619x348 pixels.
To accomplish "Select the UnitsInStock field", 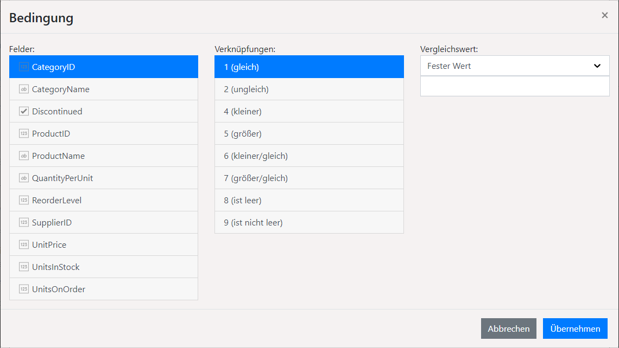I will pos(103,267).
